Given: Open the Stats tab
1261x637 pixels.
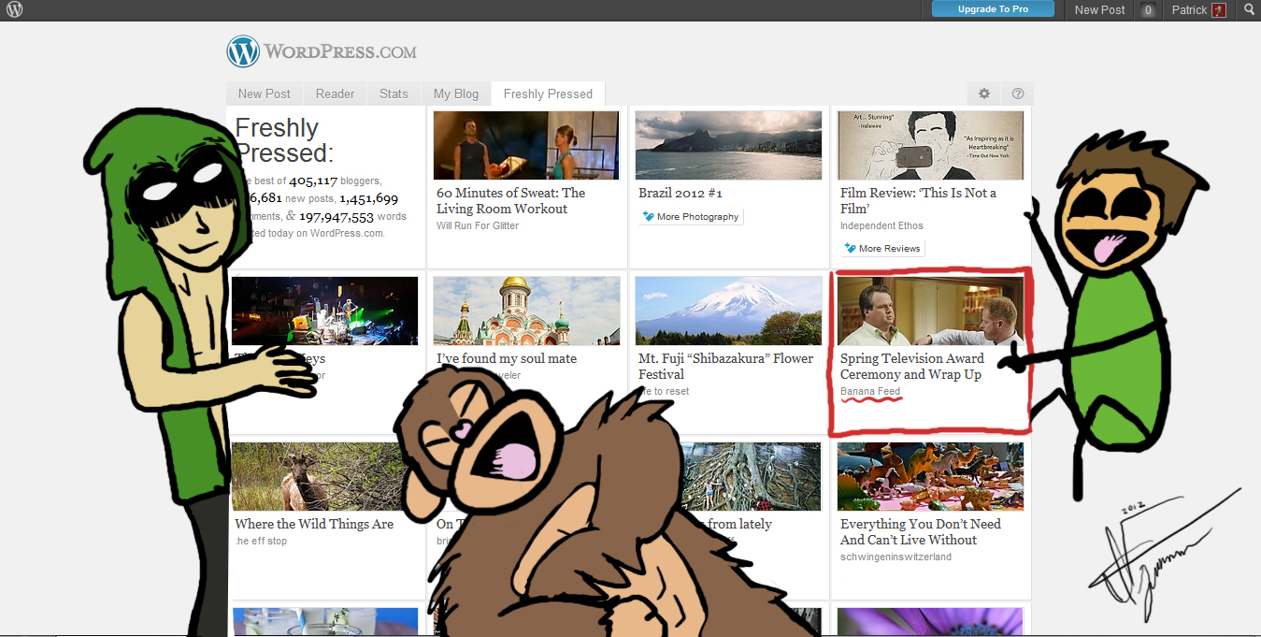Looking at the screenshot, I should coord(394,94).
